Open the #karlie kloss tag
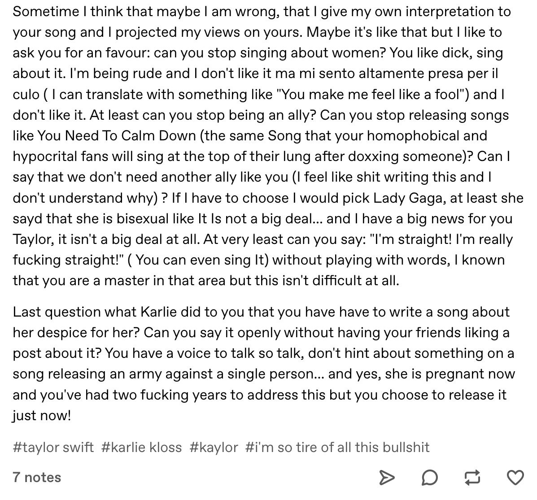537x500 pixels. [x=141, y=447]
